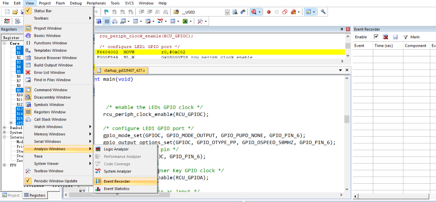The image size is (436, 202).
Task: Select Event Statistics menu entry
Action: tap(125, 189)
